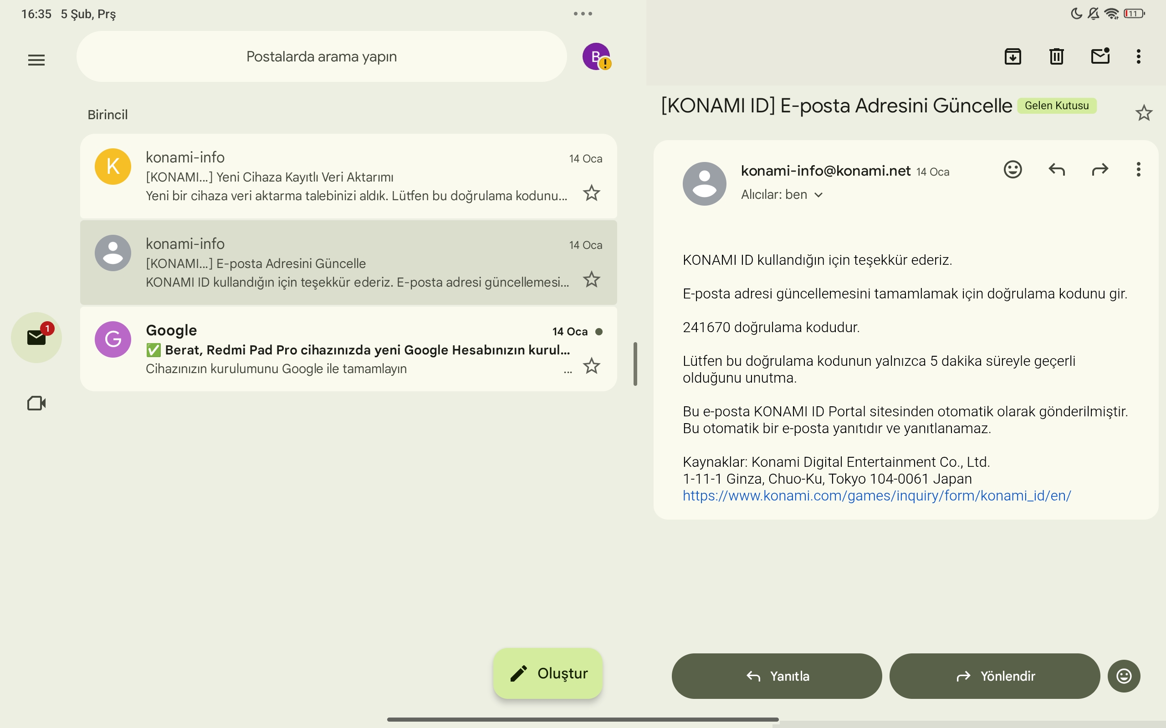Tap the Wi-Fi status icon

tap(1111, 14)
